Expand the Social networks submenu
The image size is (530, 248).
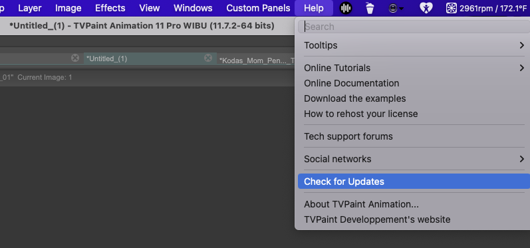414,159
